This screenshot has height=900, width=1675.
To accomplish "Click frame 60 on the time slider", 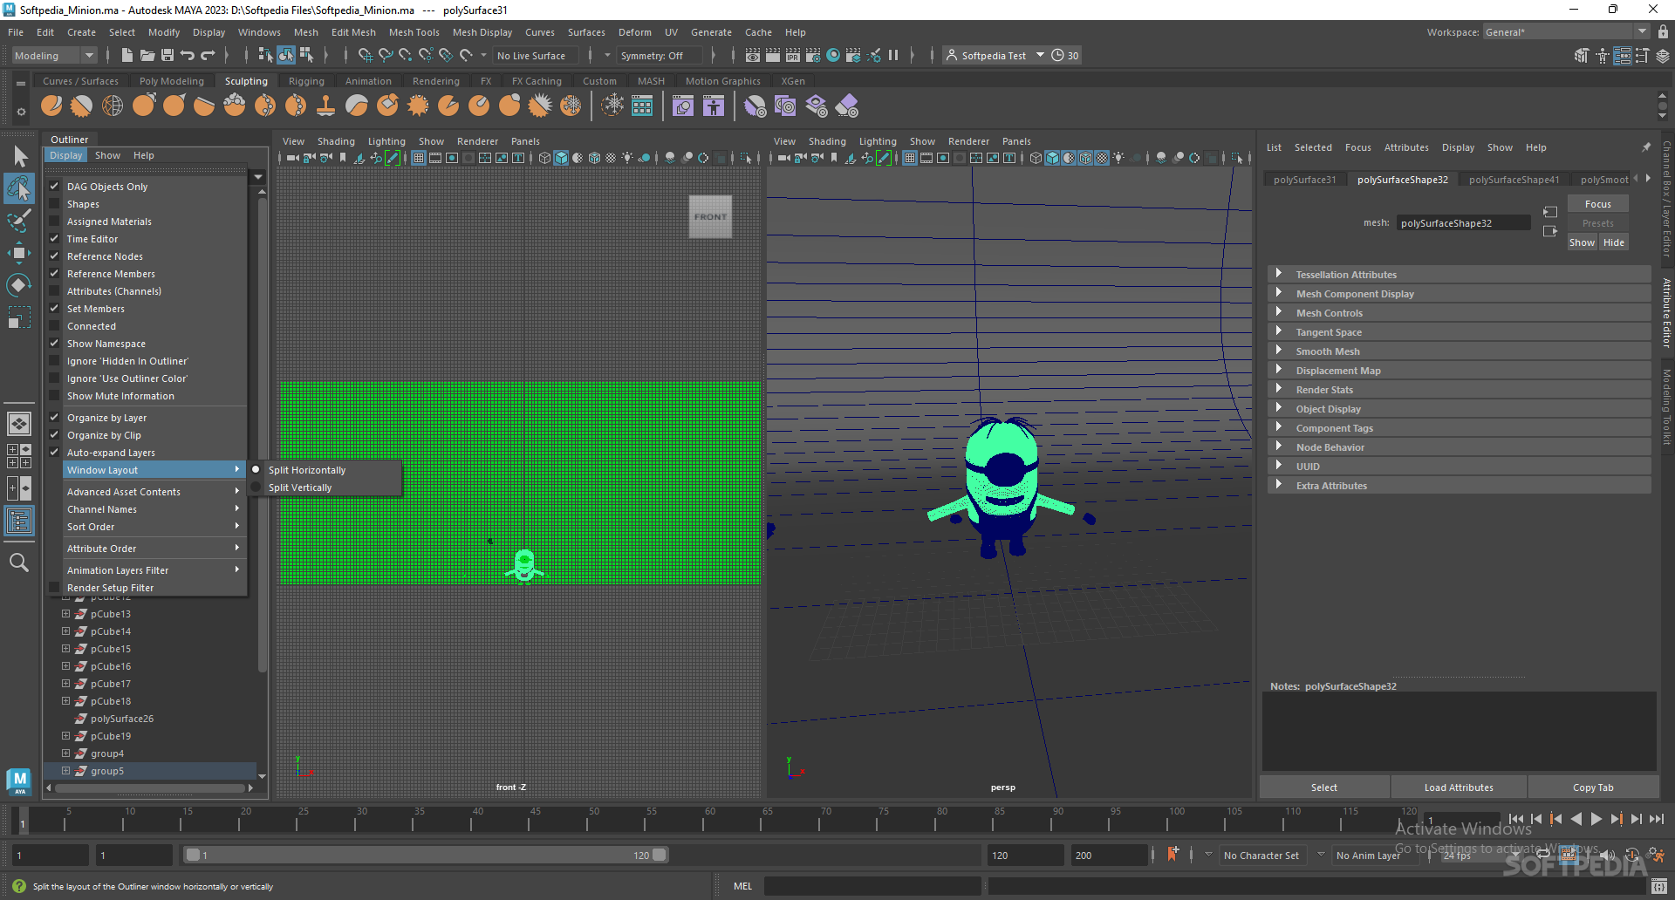I will click(709, 820).
